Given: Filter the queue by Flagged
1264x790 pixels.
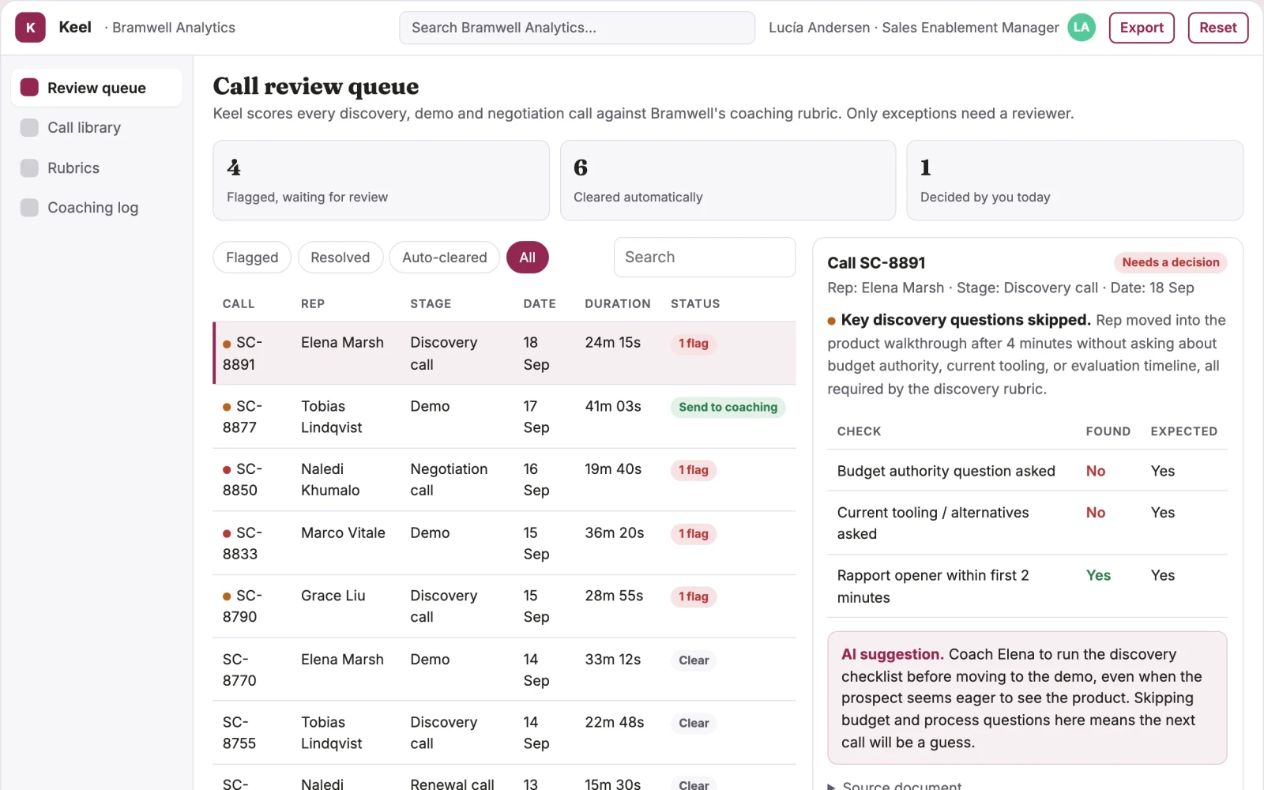Looking at the screenshot, I should [252, 258].
